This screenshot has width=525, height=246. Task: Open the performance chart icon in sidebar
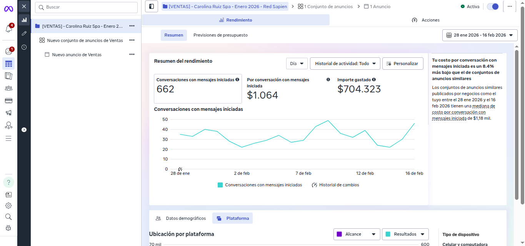click(x=24, y=20)
